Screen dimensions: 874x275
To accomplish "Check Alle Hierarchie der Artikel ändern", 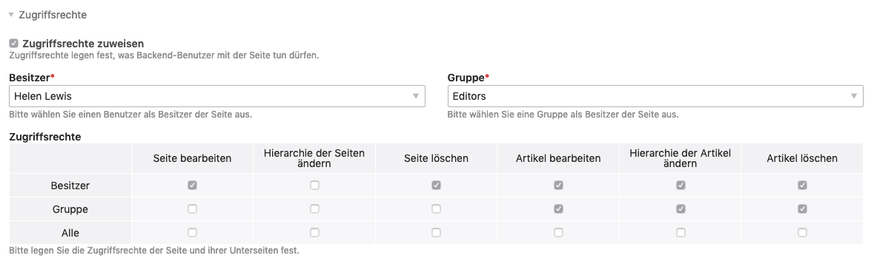I will [x=680, y=233].
